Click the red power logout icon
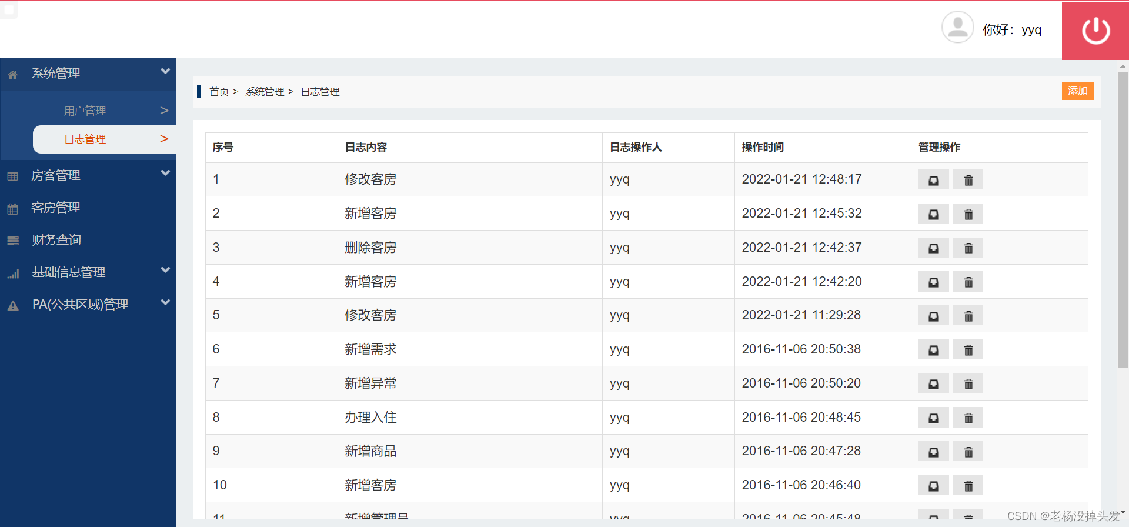 [x=1096, y=31]
